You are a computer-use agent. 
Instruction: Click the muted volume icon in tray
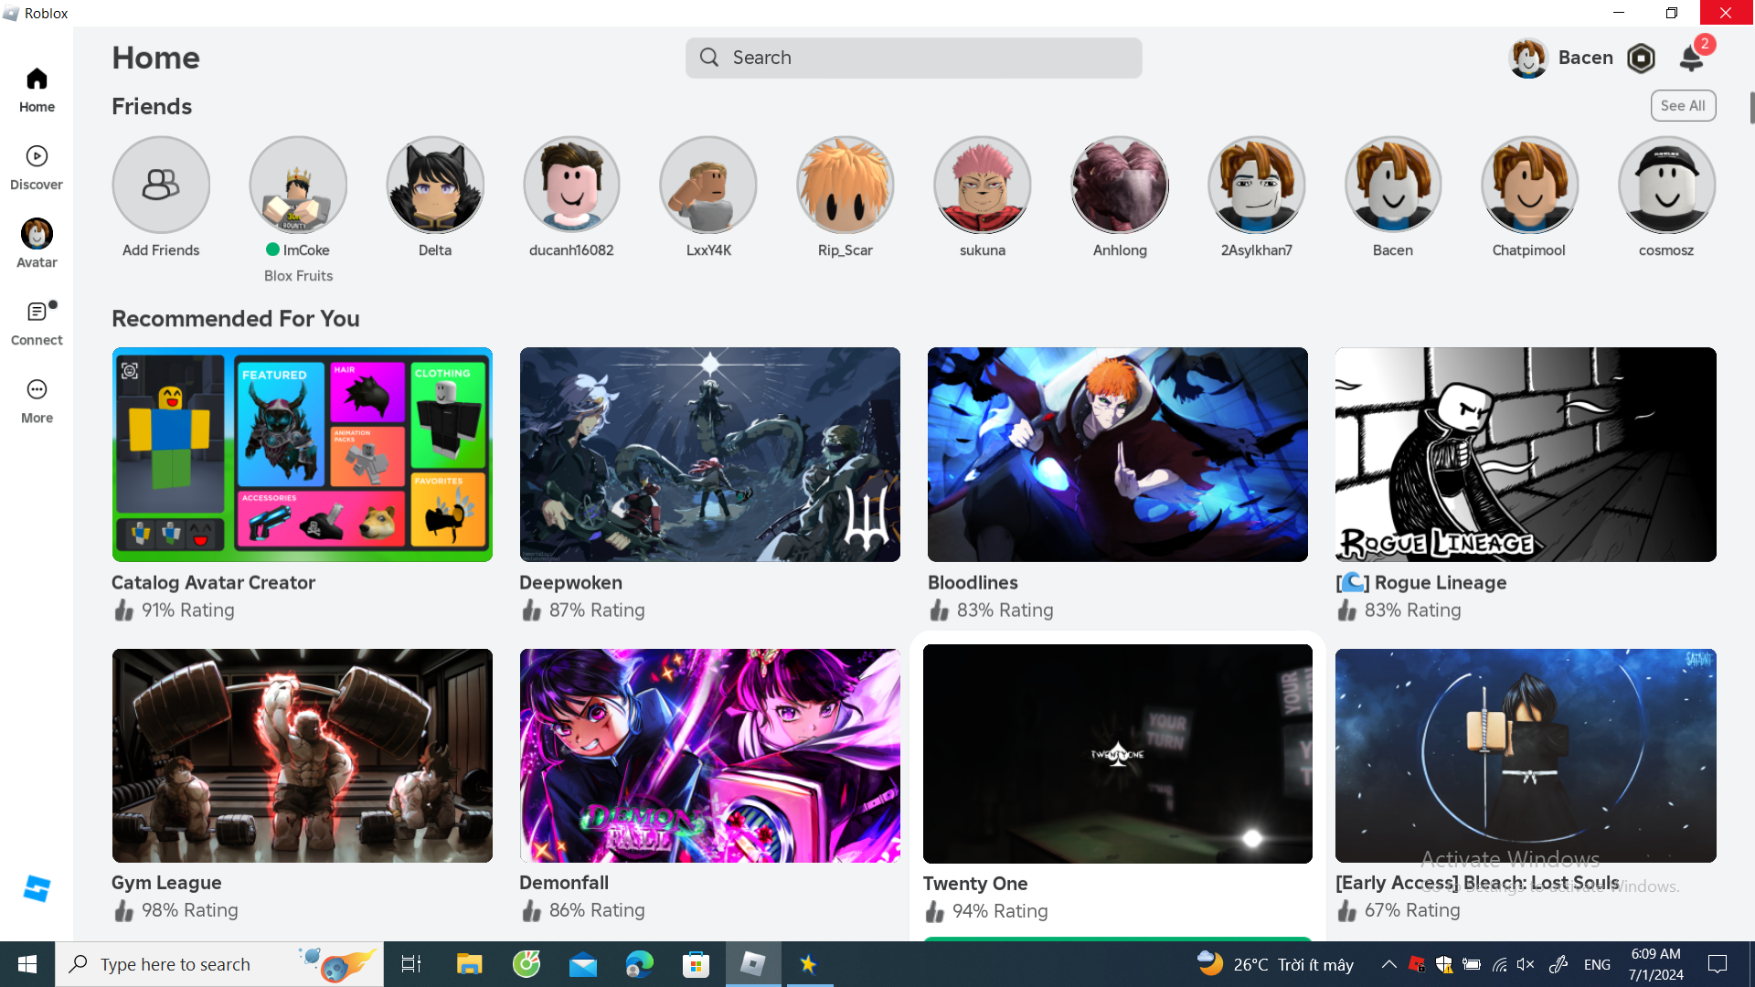(x=1526, y=964)
